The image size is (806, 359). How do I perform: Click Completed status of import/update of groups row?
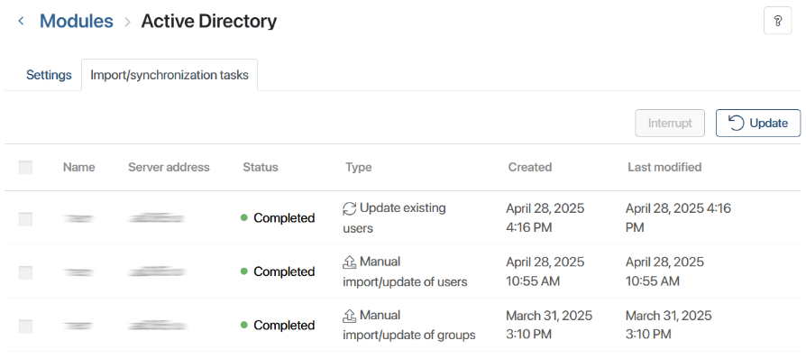coord(284,326)
